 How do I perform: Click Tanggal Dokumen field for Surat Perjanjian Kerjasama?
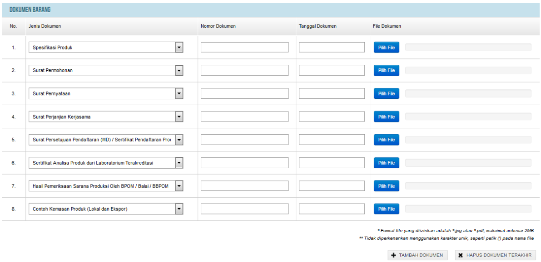[332, 116]
